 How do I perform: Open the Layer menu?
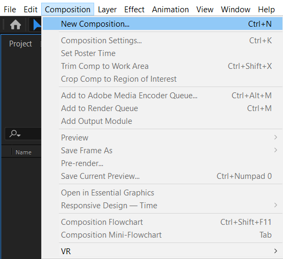click(x=107, y=10)
